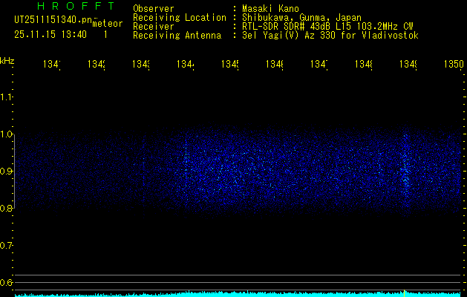Viewport: 467px width, 297px height.
Task: Click the 0.7 frequency axis label
Action: coord(7,245)
